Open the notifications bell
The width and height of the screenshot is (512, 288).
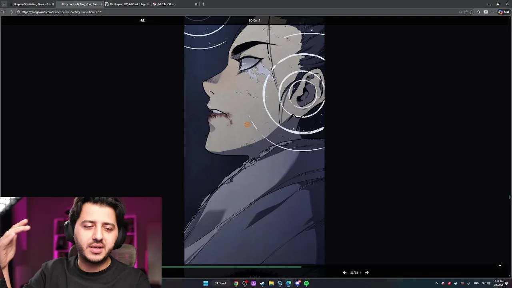pyautogui.click(x=506, y=283)
